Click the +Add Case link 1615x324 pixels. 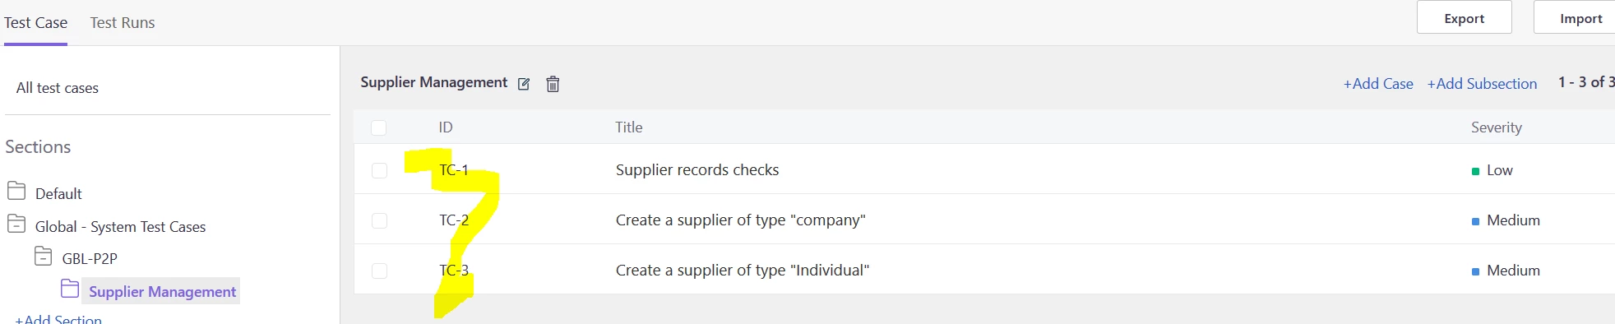[1378, 84]
